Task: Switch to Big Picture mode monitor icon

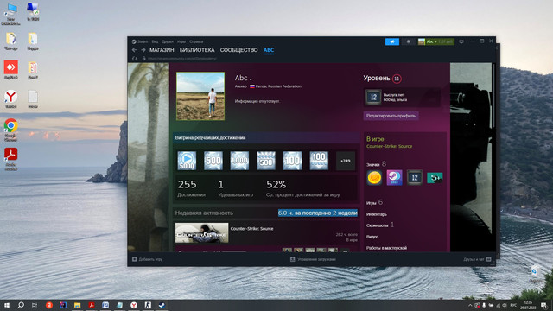Action: point(461,41)
